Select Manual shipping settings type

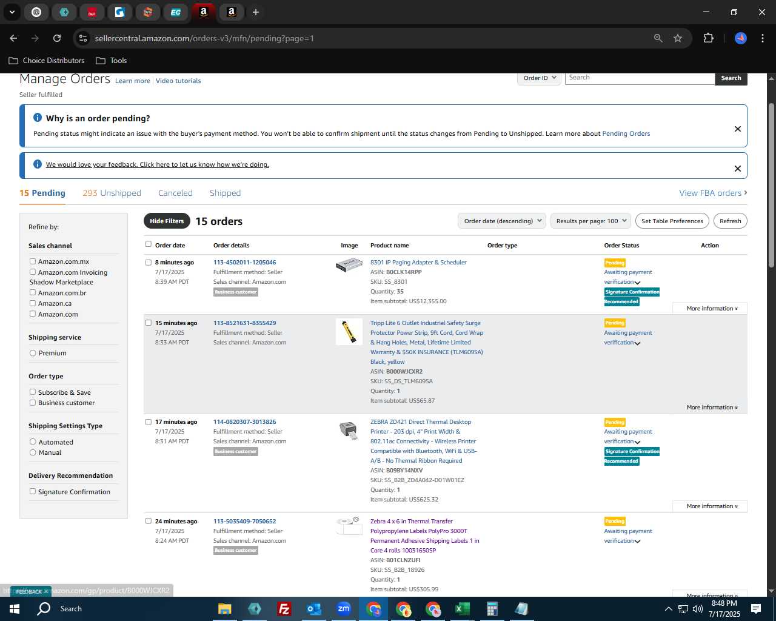(x=33, y=452)
